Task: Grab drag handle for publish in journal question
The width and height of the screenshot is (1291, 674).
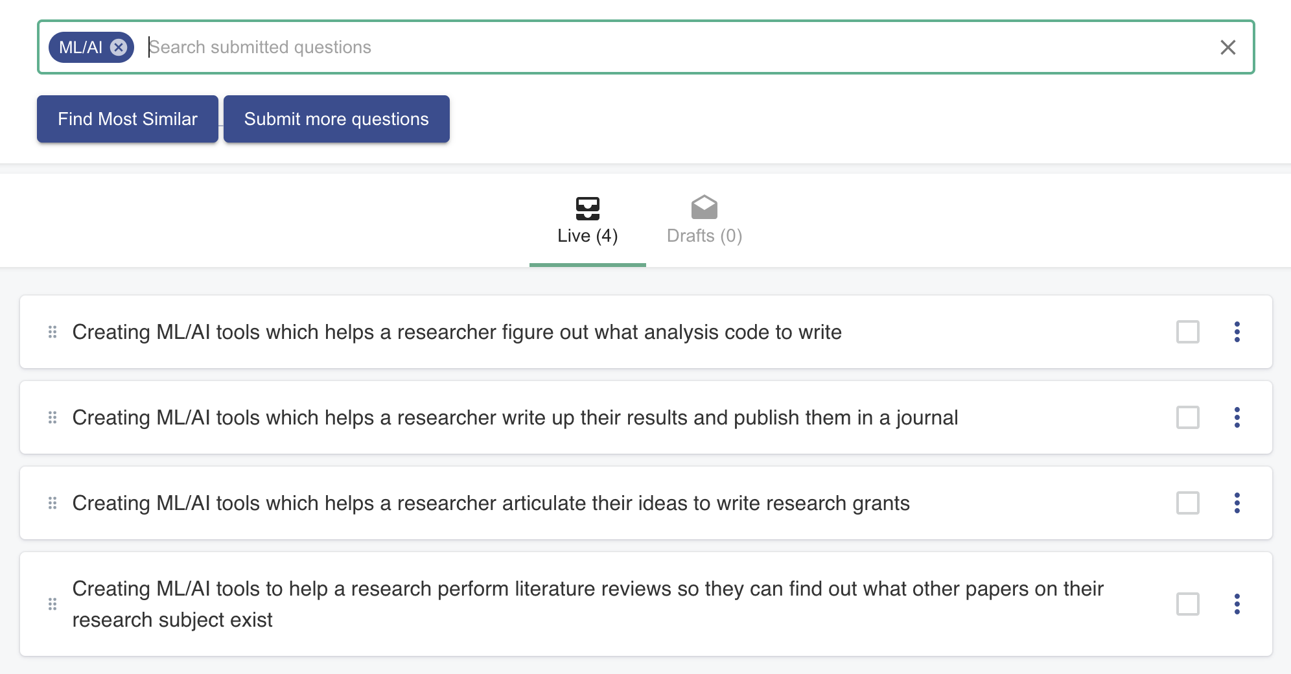Action: 52,417
